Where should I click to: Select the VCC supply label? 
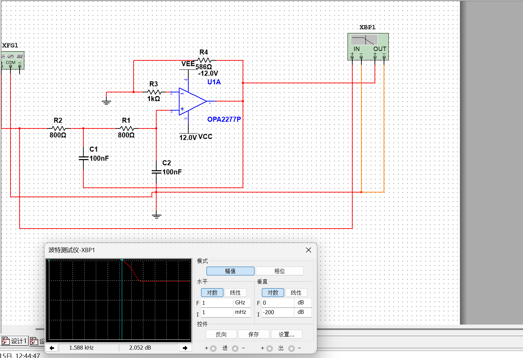(x=205, y=137)
